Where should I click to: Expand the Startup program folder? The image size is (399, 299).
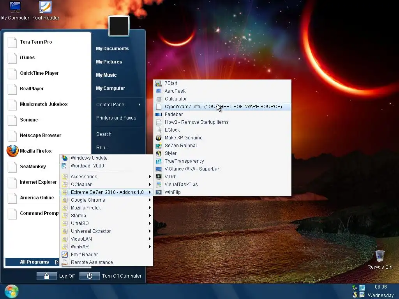[x=106, y=216]
